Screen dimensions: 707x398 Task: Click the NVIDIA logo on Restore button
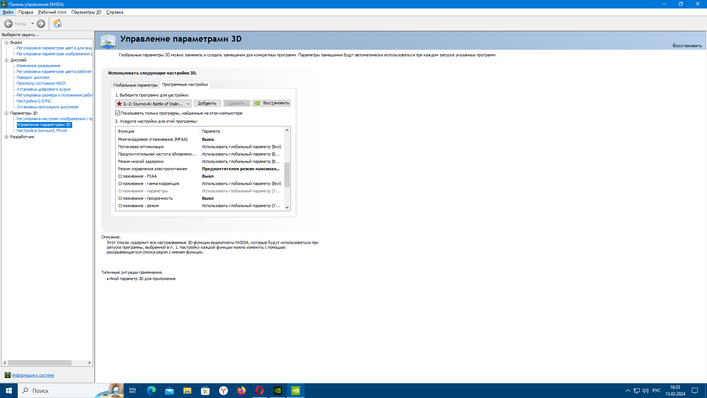pyautogui.click(x=257, y=103)
